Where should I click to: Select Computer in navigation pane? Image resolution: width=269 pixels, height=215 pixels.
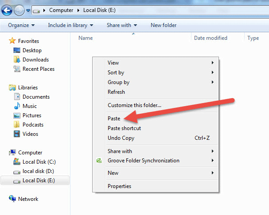[x=30, y=153]
